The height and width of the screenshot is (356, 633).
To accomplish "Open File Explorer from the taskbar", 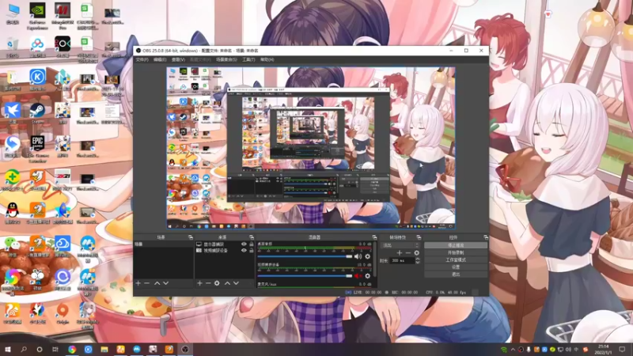I will 104,350.
